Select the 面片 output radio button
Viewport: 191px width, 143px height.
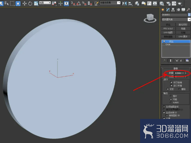[171, 96]
